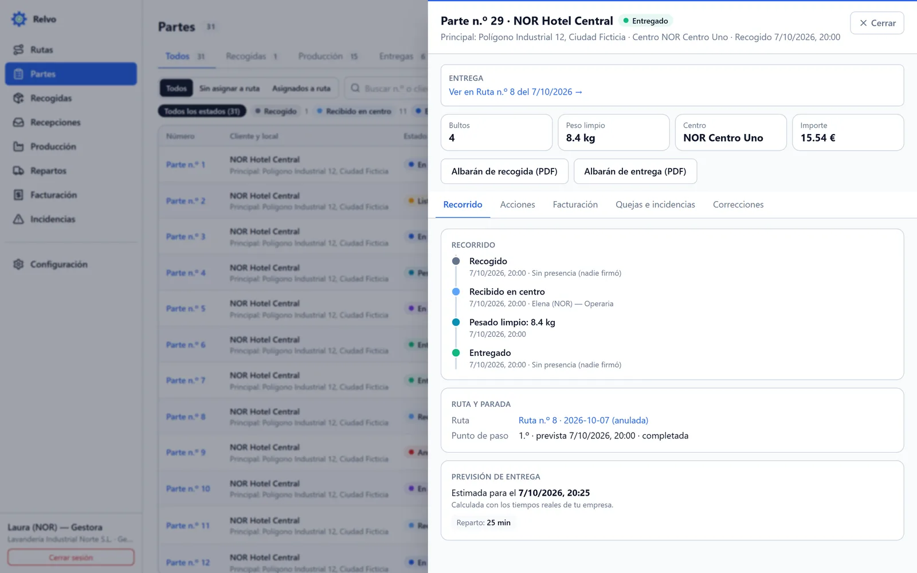Open Repartos via its truck icon
The height and width of the screenshot is (573, 917).
coord(18,171)
